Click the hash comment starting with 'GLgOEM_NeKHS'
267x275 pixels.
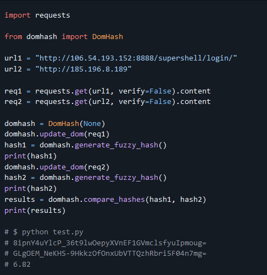click(x=105, y=254)
